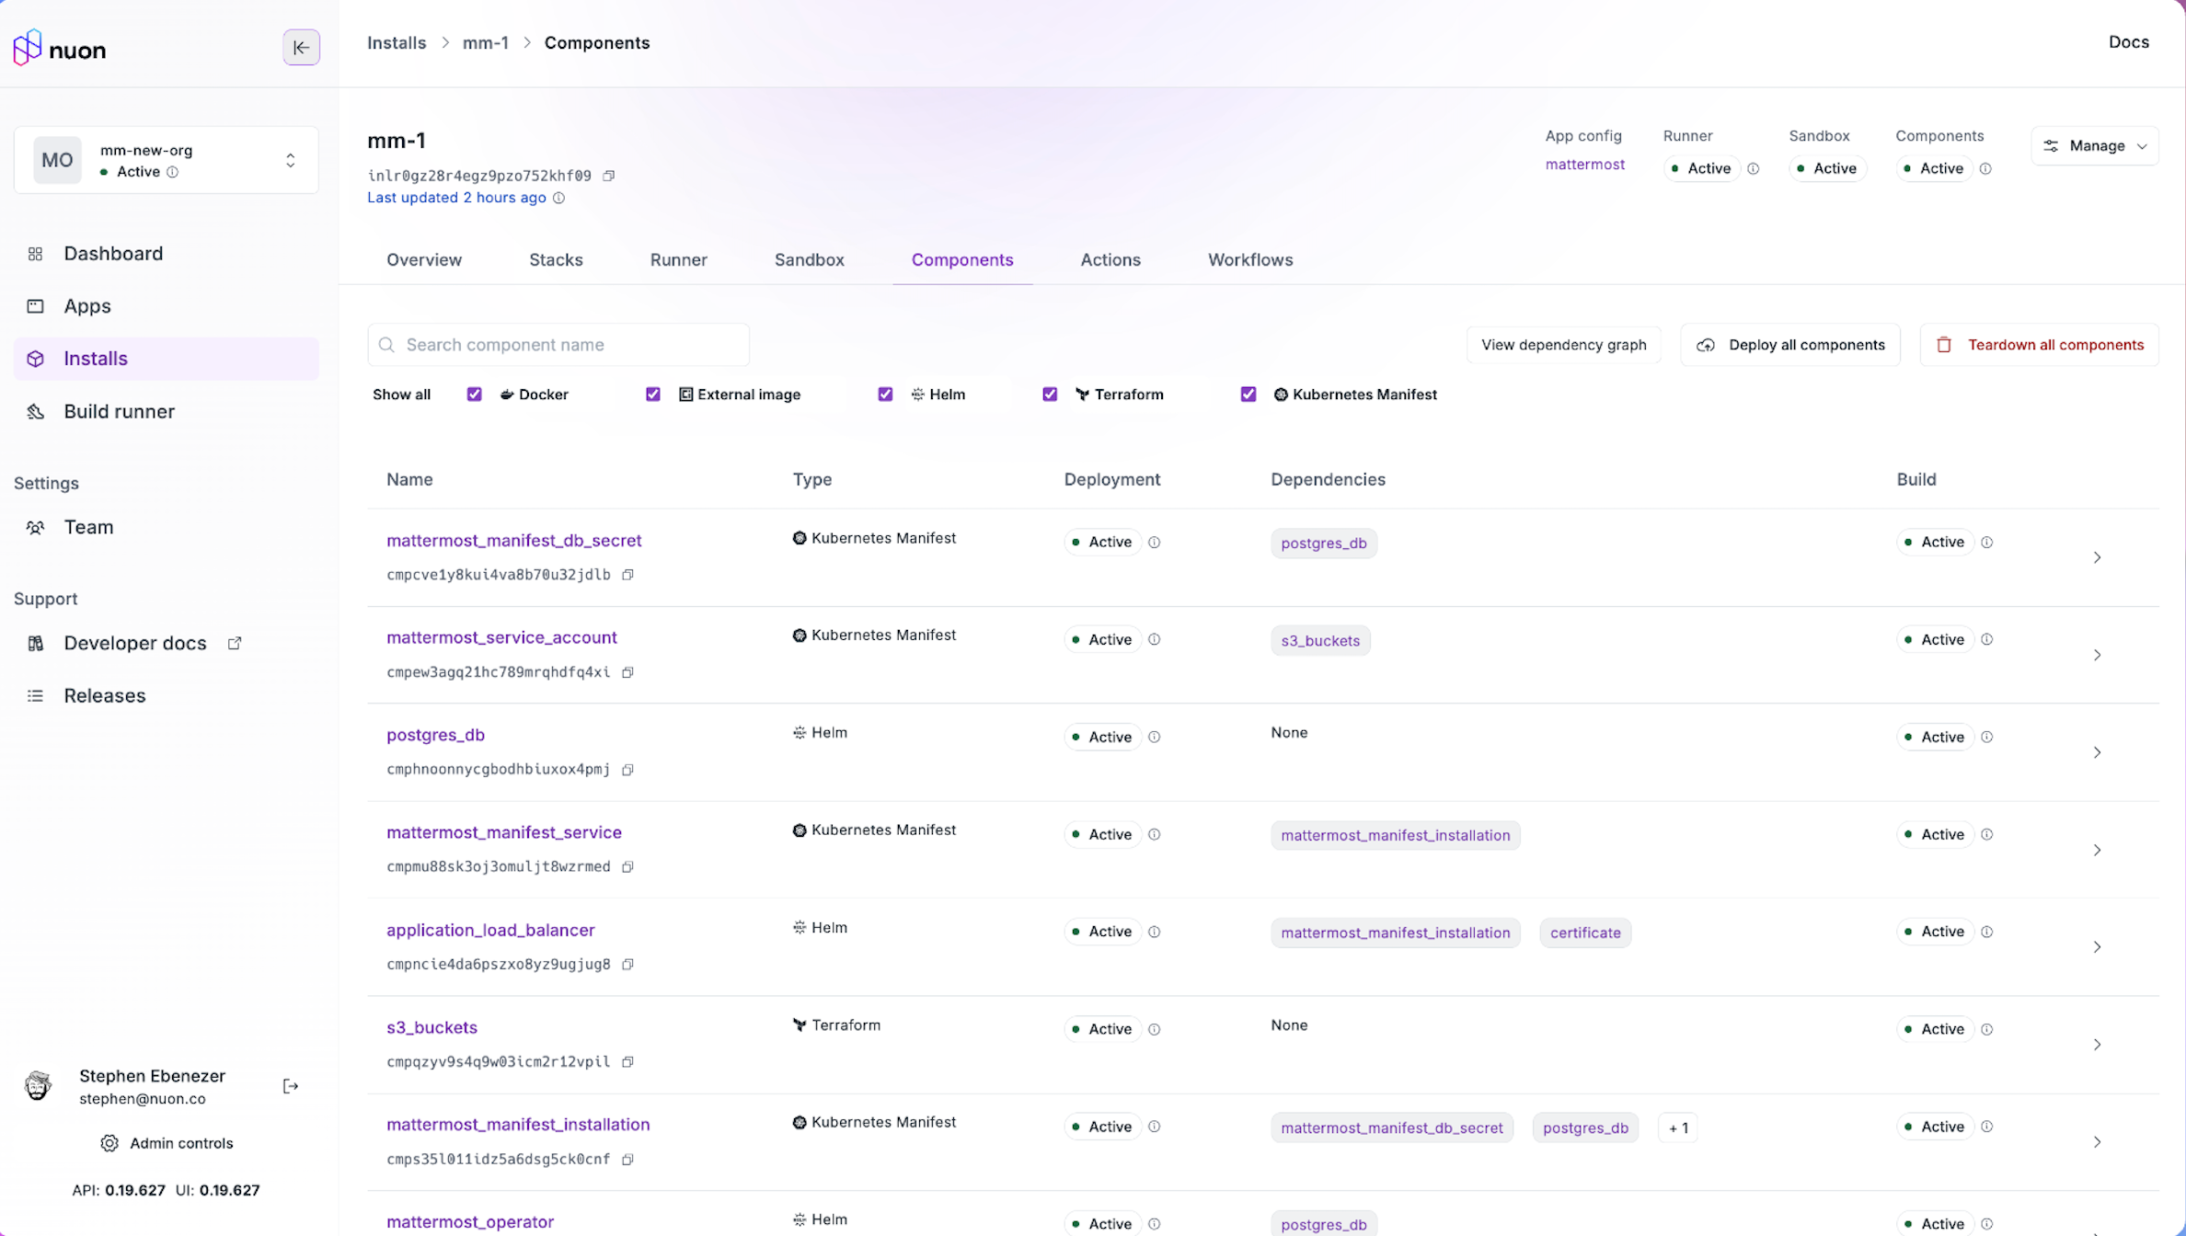
Task: Open the mattermost_operator component link
Action: click(x=470, y=1221)
